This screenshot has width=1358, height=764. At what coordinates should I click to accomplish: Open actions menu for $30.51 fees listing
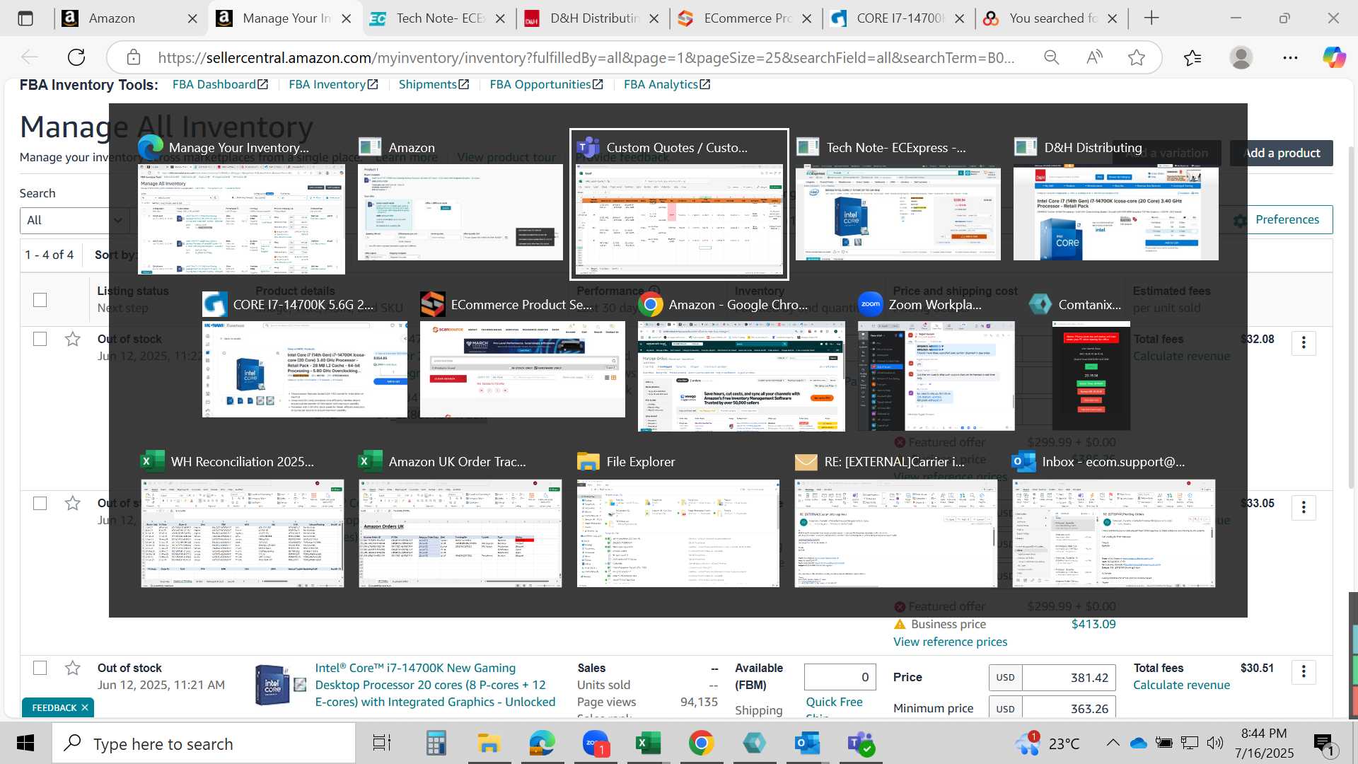pos(1304,671)
